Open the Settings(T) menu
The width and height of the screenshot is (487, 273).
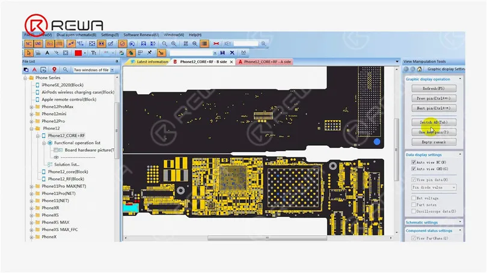coord(109,35)
